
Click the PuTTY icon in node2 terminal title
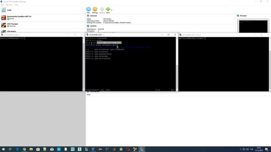tap(180, 35)
